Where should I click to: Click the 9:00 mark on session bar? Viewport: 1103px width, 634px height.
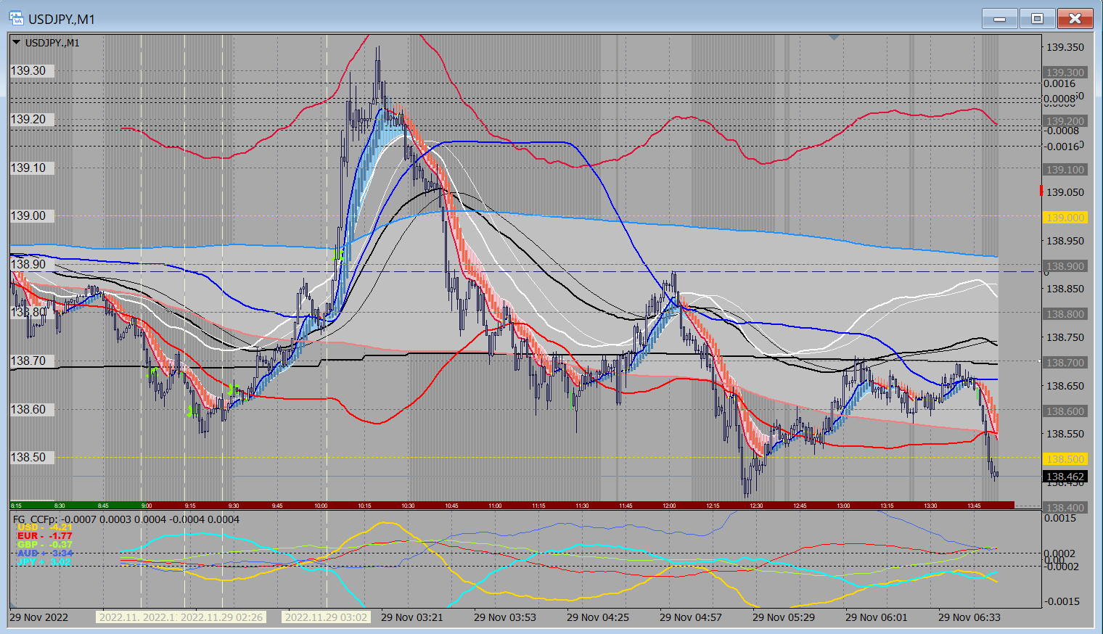point(147,506)
